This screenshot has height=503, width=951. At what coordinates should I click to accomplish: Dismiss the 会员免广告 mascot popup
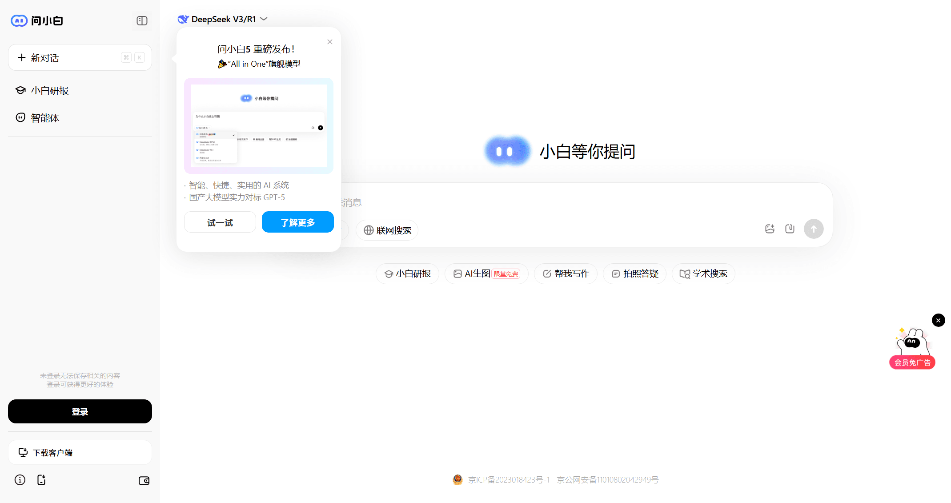[938, 320]
